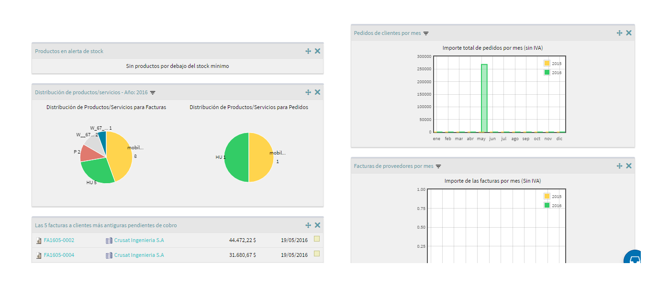
Task: Click move icon on Facturas de proveedores por mes
Action: click(x=620, y=166)
